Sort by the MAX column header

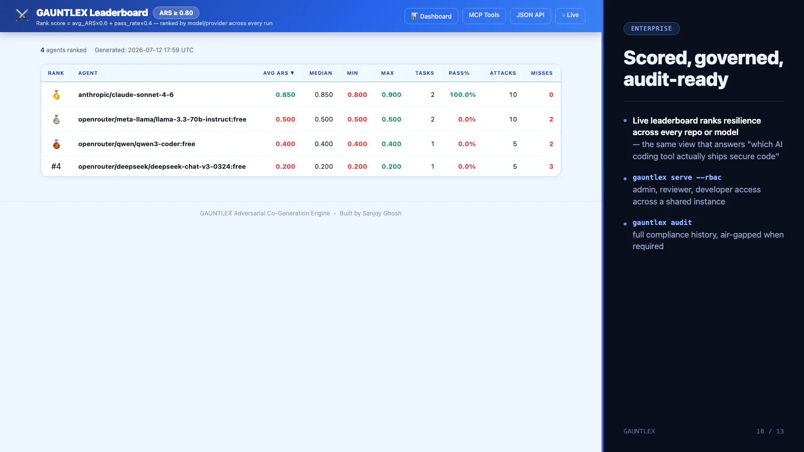pos(387,73)
